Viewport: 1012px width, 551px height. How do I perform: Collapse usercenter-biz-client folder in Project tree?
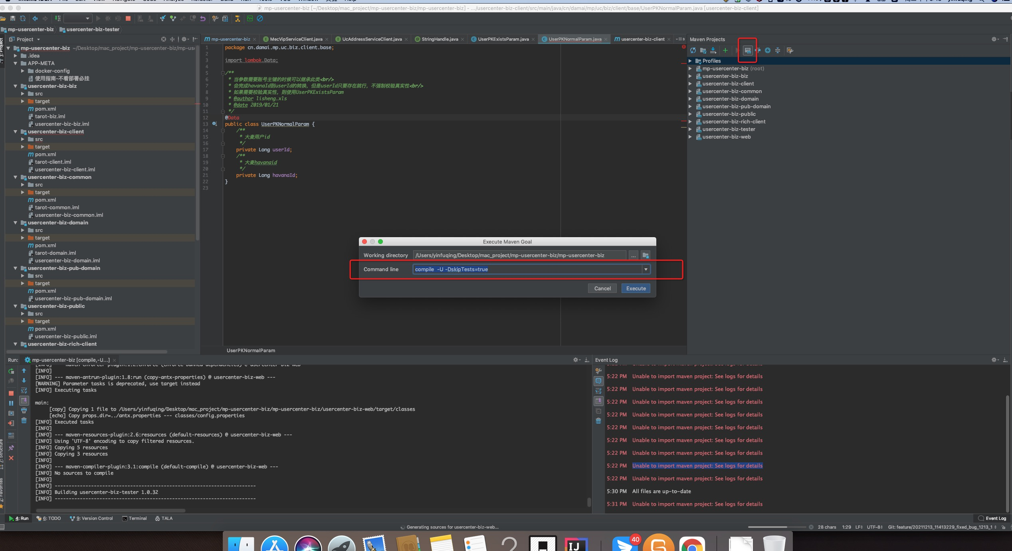tap(16, 132)
